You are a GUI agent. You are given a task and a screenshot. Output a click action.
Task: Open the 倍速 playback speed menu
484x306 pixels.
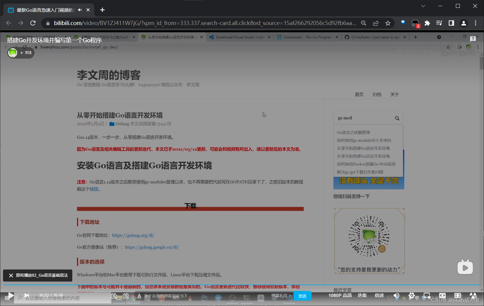(x=379, y=295)
